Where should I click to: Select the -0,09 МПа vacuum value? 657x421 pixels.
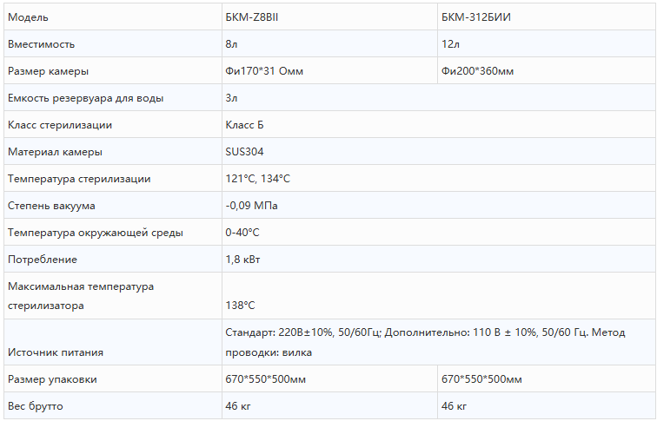coord(251,206)
